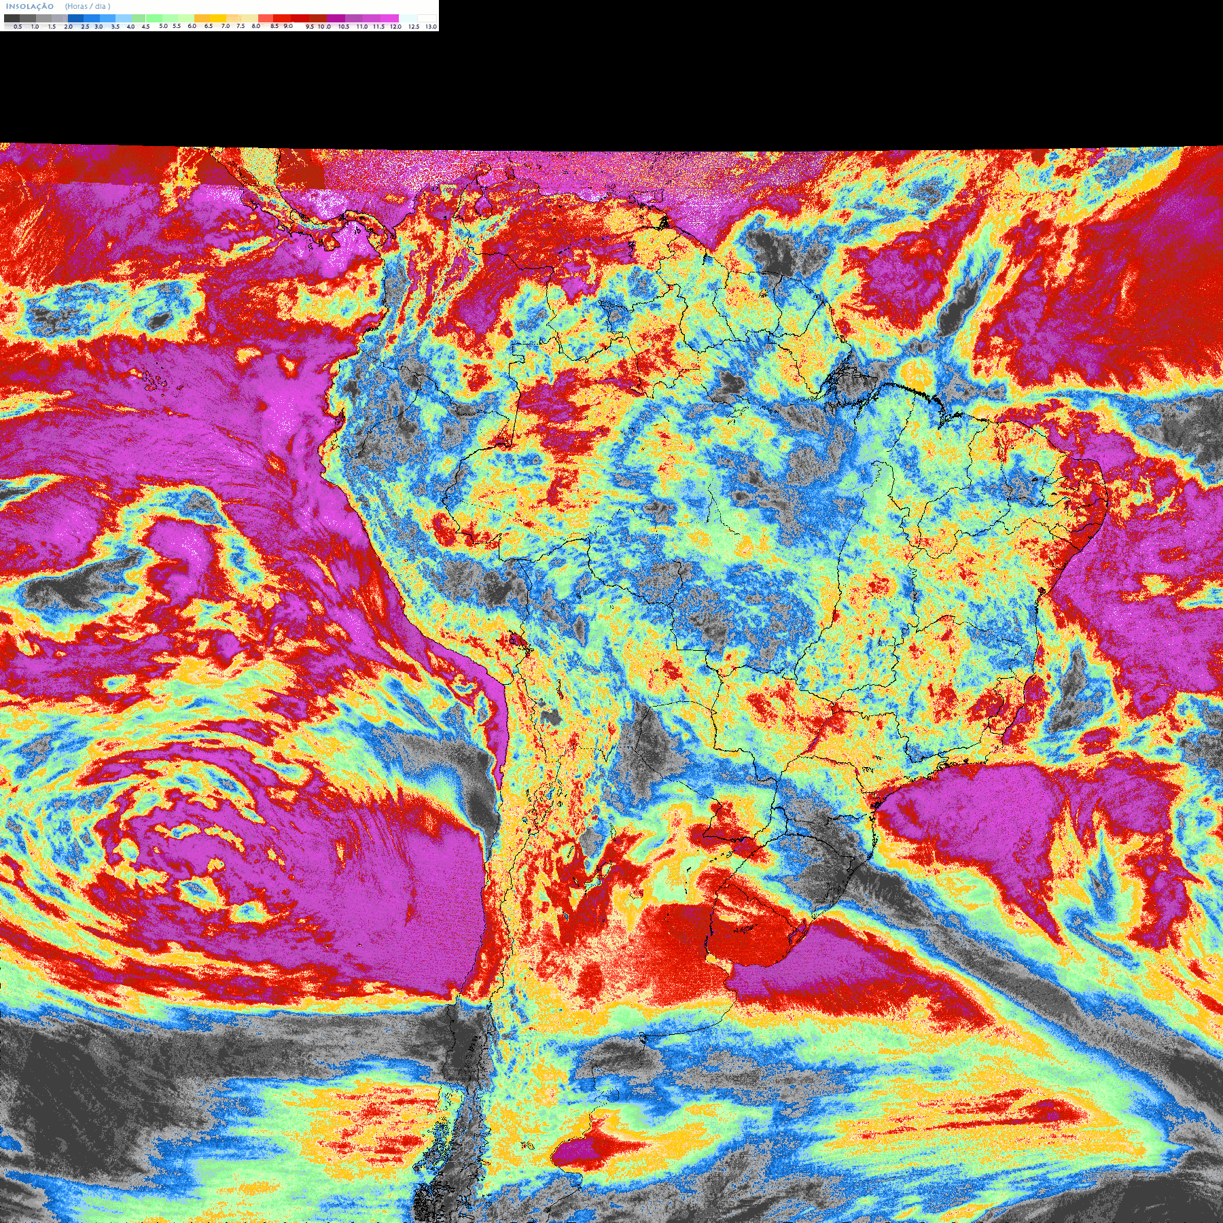The width and height of the screenshot is (1223, 1223).
Task: Select the orange 6.5 hours swatch
Action: [202, 18]
